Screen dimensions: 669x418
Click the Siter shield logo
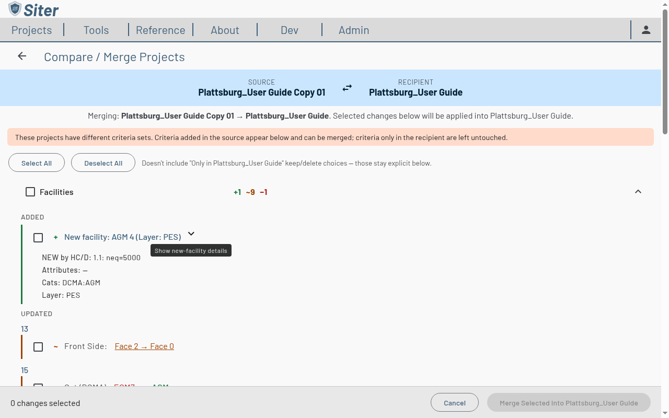[x=15, y=8]
